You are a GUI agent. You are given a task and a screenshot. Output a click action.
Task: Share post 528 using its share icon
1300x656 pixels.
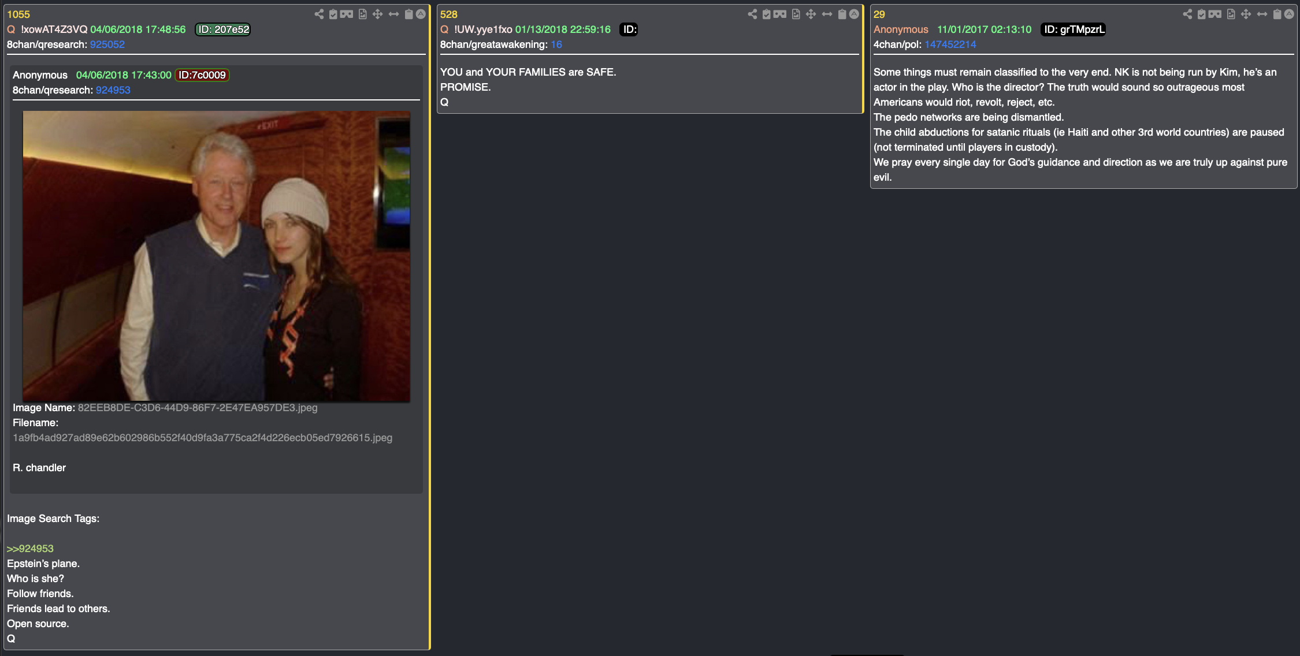coord(752,14)
